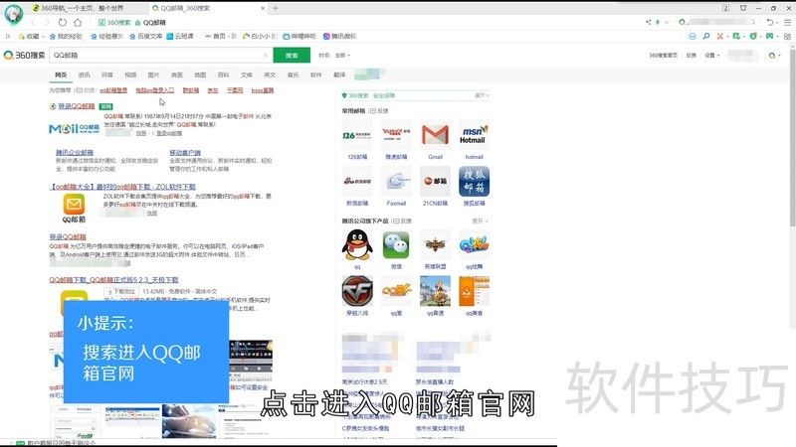Image resolution: width=796 pixels, height=447 pixels.
Task: Open the QQ penguin product icon
Action: pos(357,244)
